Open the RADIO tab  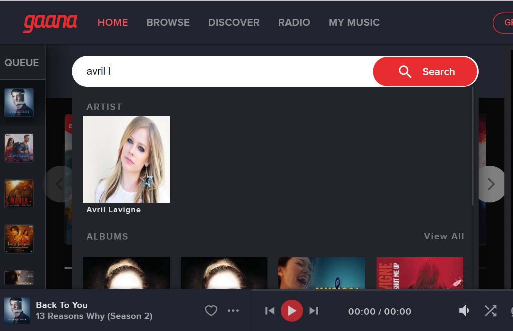294,23
